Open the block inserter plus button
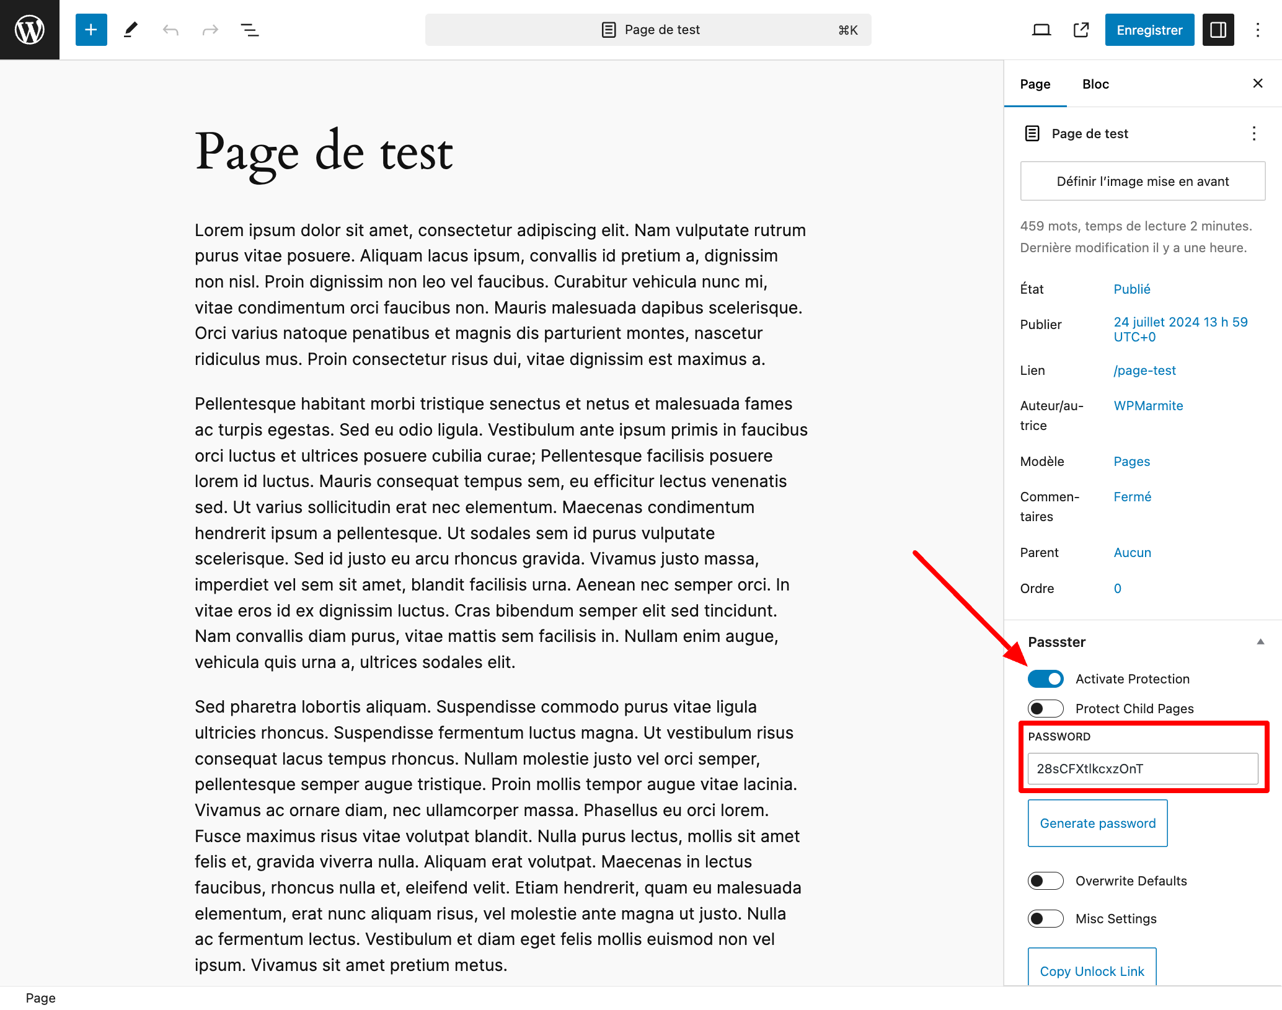This screenshot has width=1282, height=1010. [x=91, y=30]
